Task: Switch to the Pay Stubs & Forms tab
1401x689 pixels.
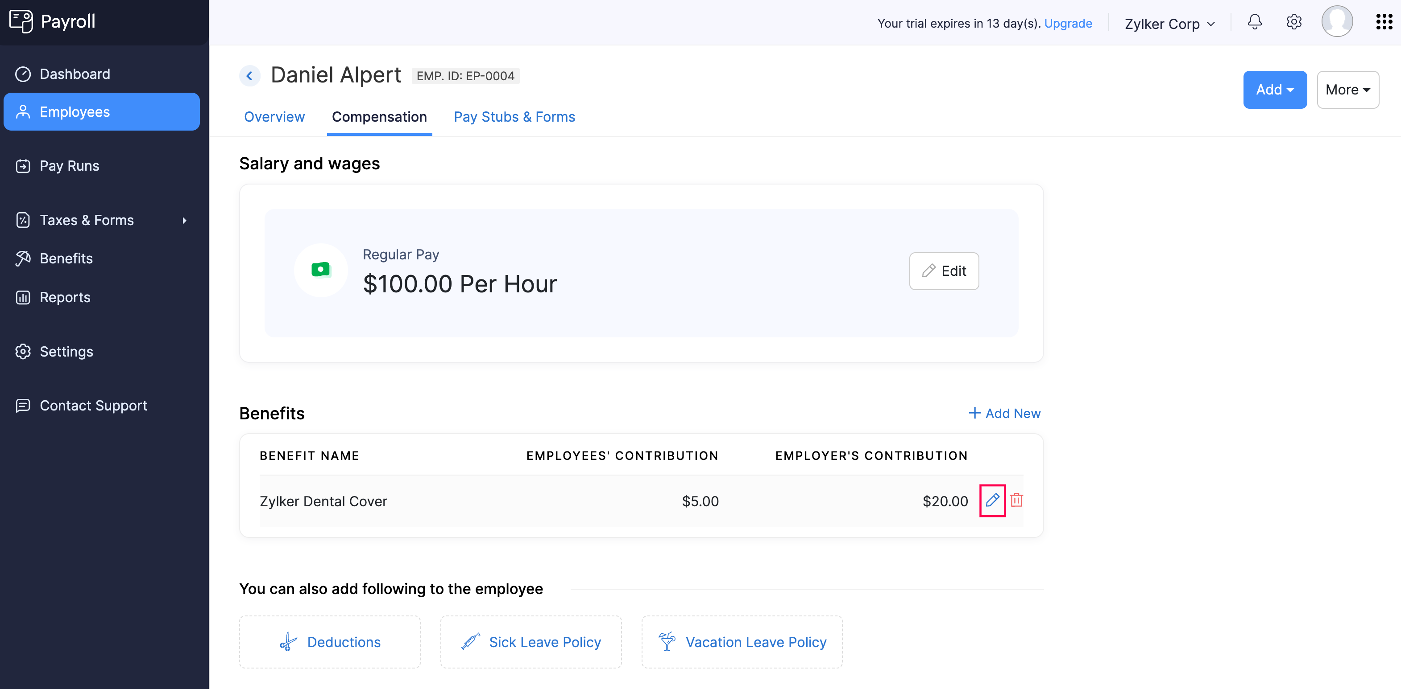Action: pyautogui.click(x=514, y=117)
